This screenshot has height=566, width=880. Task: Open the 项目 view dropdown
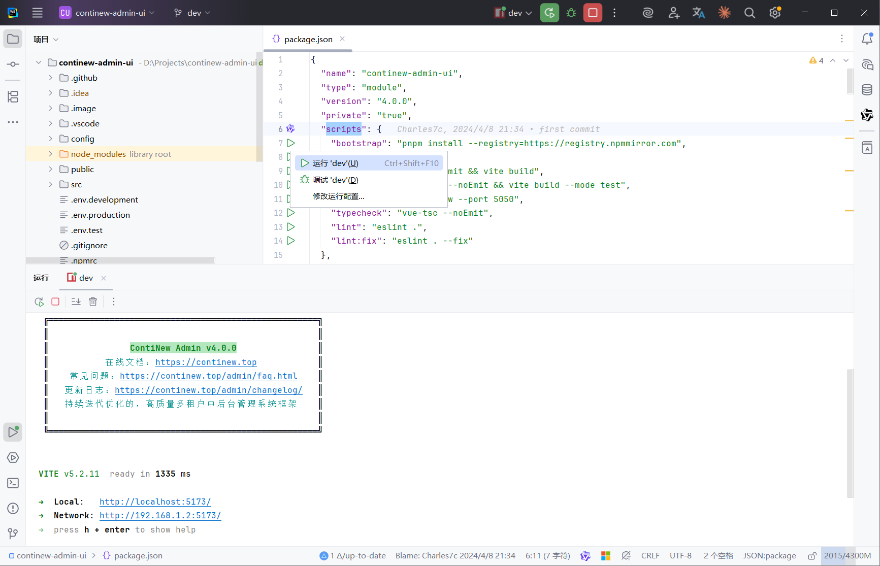[x=46, y=39]
